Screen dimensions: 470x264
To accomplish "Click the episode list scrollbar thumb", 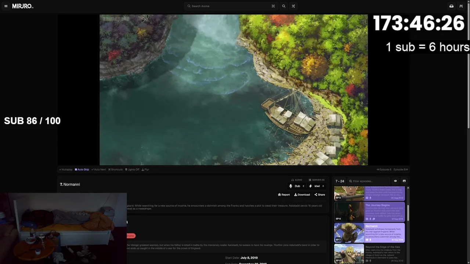I will [x=408, y=213].
